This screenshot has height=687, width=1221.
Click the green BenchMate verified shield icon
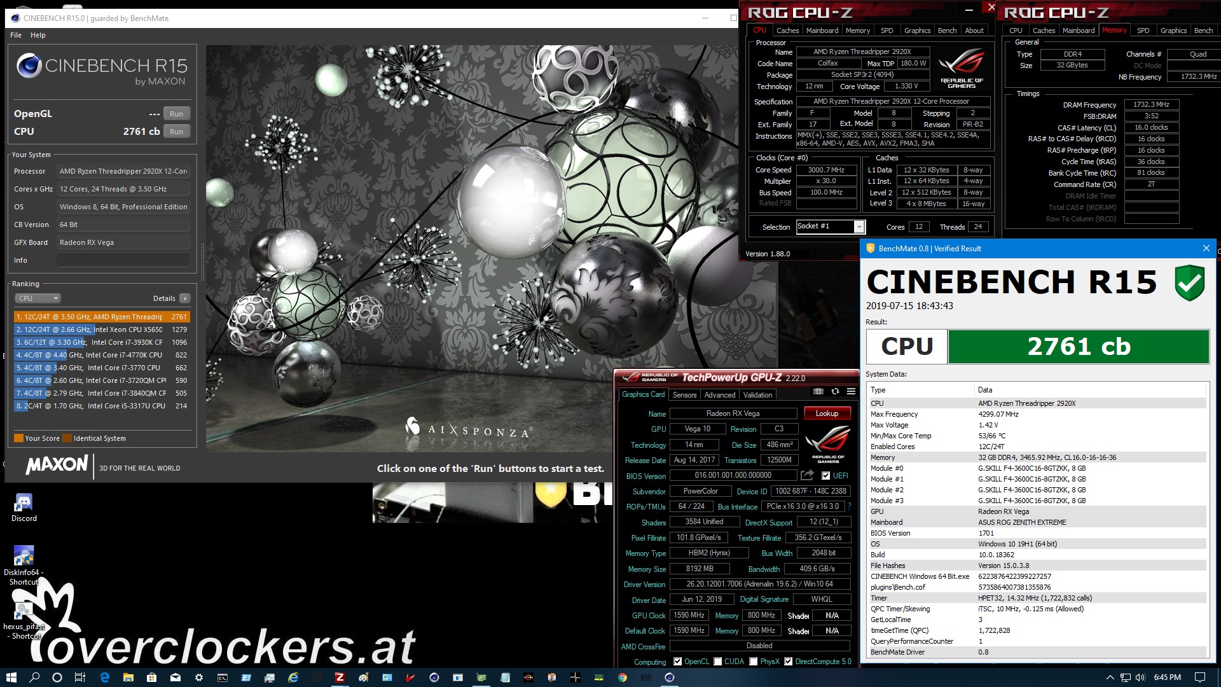tap(1189, 283)
